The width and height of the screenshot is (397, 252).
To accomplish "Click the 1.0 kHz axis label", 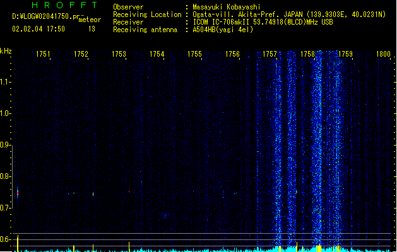I will (x=5, y=113).
